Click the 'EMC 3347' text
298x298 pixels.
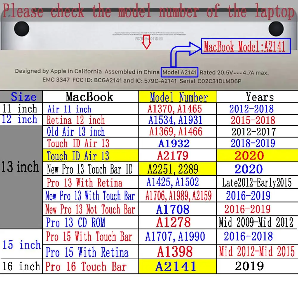tap(56, 80)
